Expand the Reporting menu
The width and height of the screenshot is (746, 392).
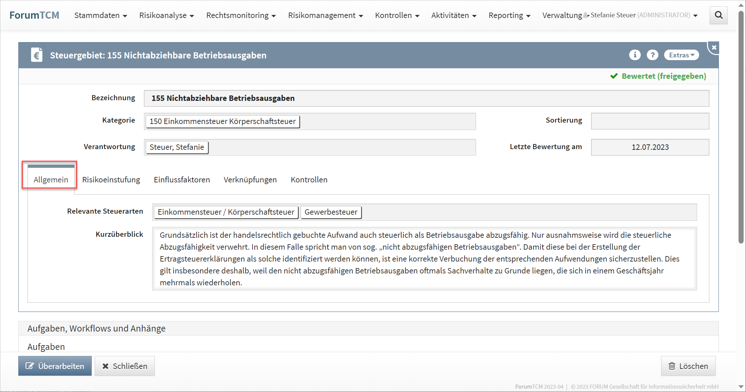509,16
